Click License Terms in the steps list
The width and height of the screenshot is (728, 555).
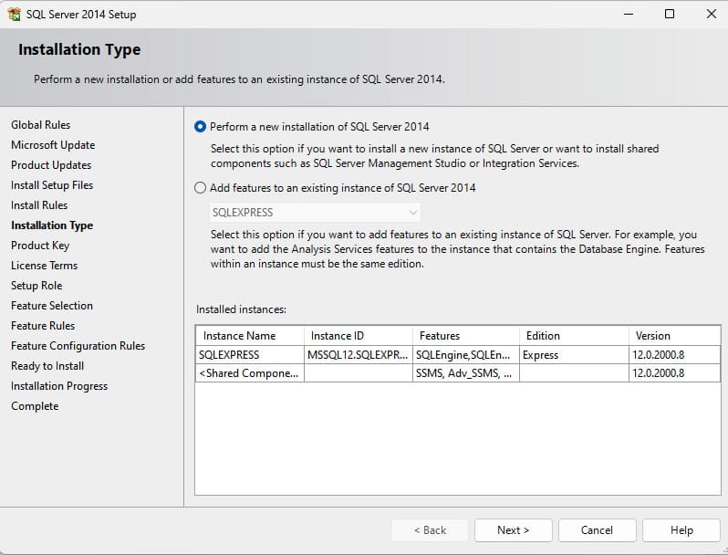pyautogui.click(x=44, y=266)
